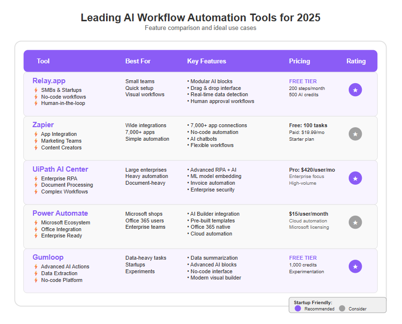
Task: Click the gray Consider legend dot
Action: tap(342, 309)
